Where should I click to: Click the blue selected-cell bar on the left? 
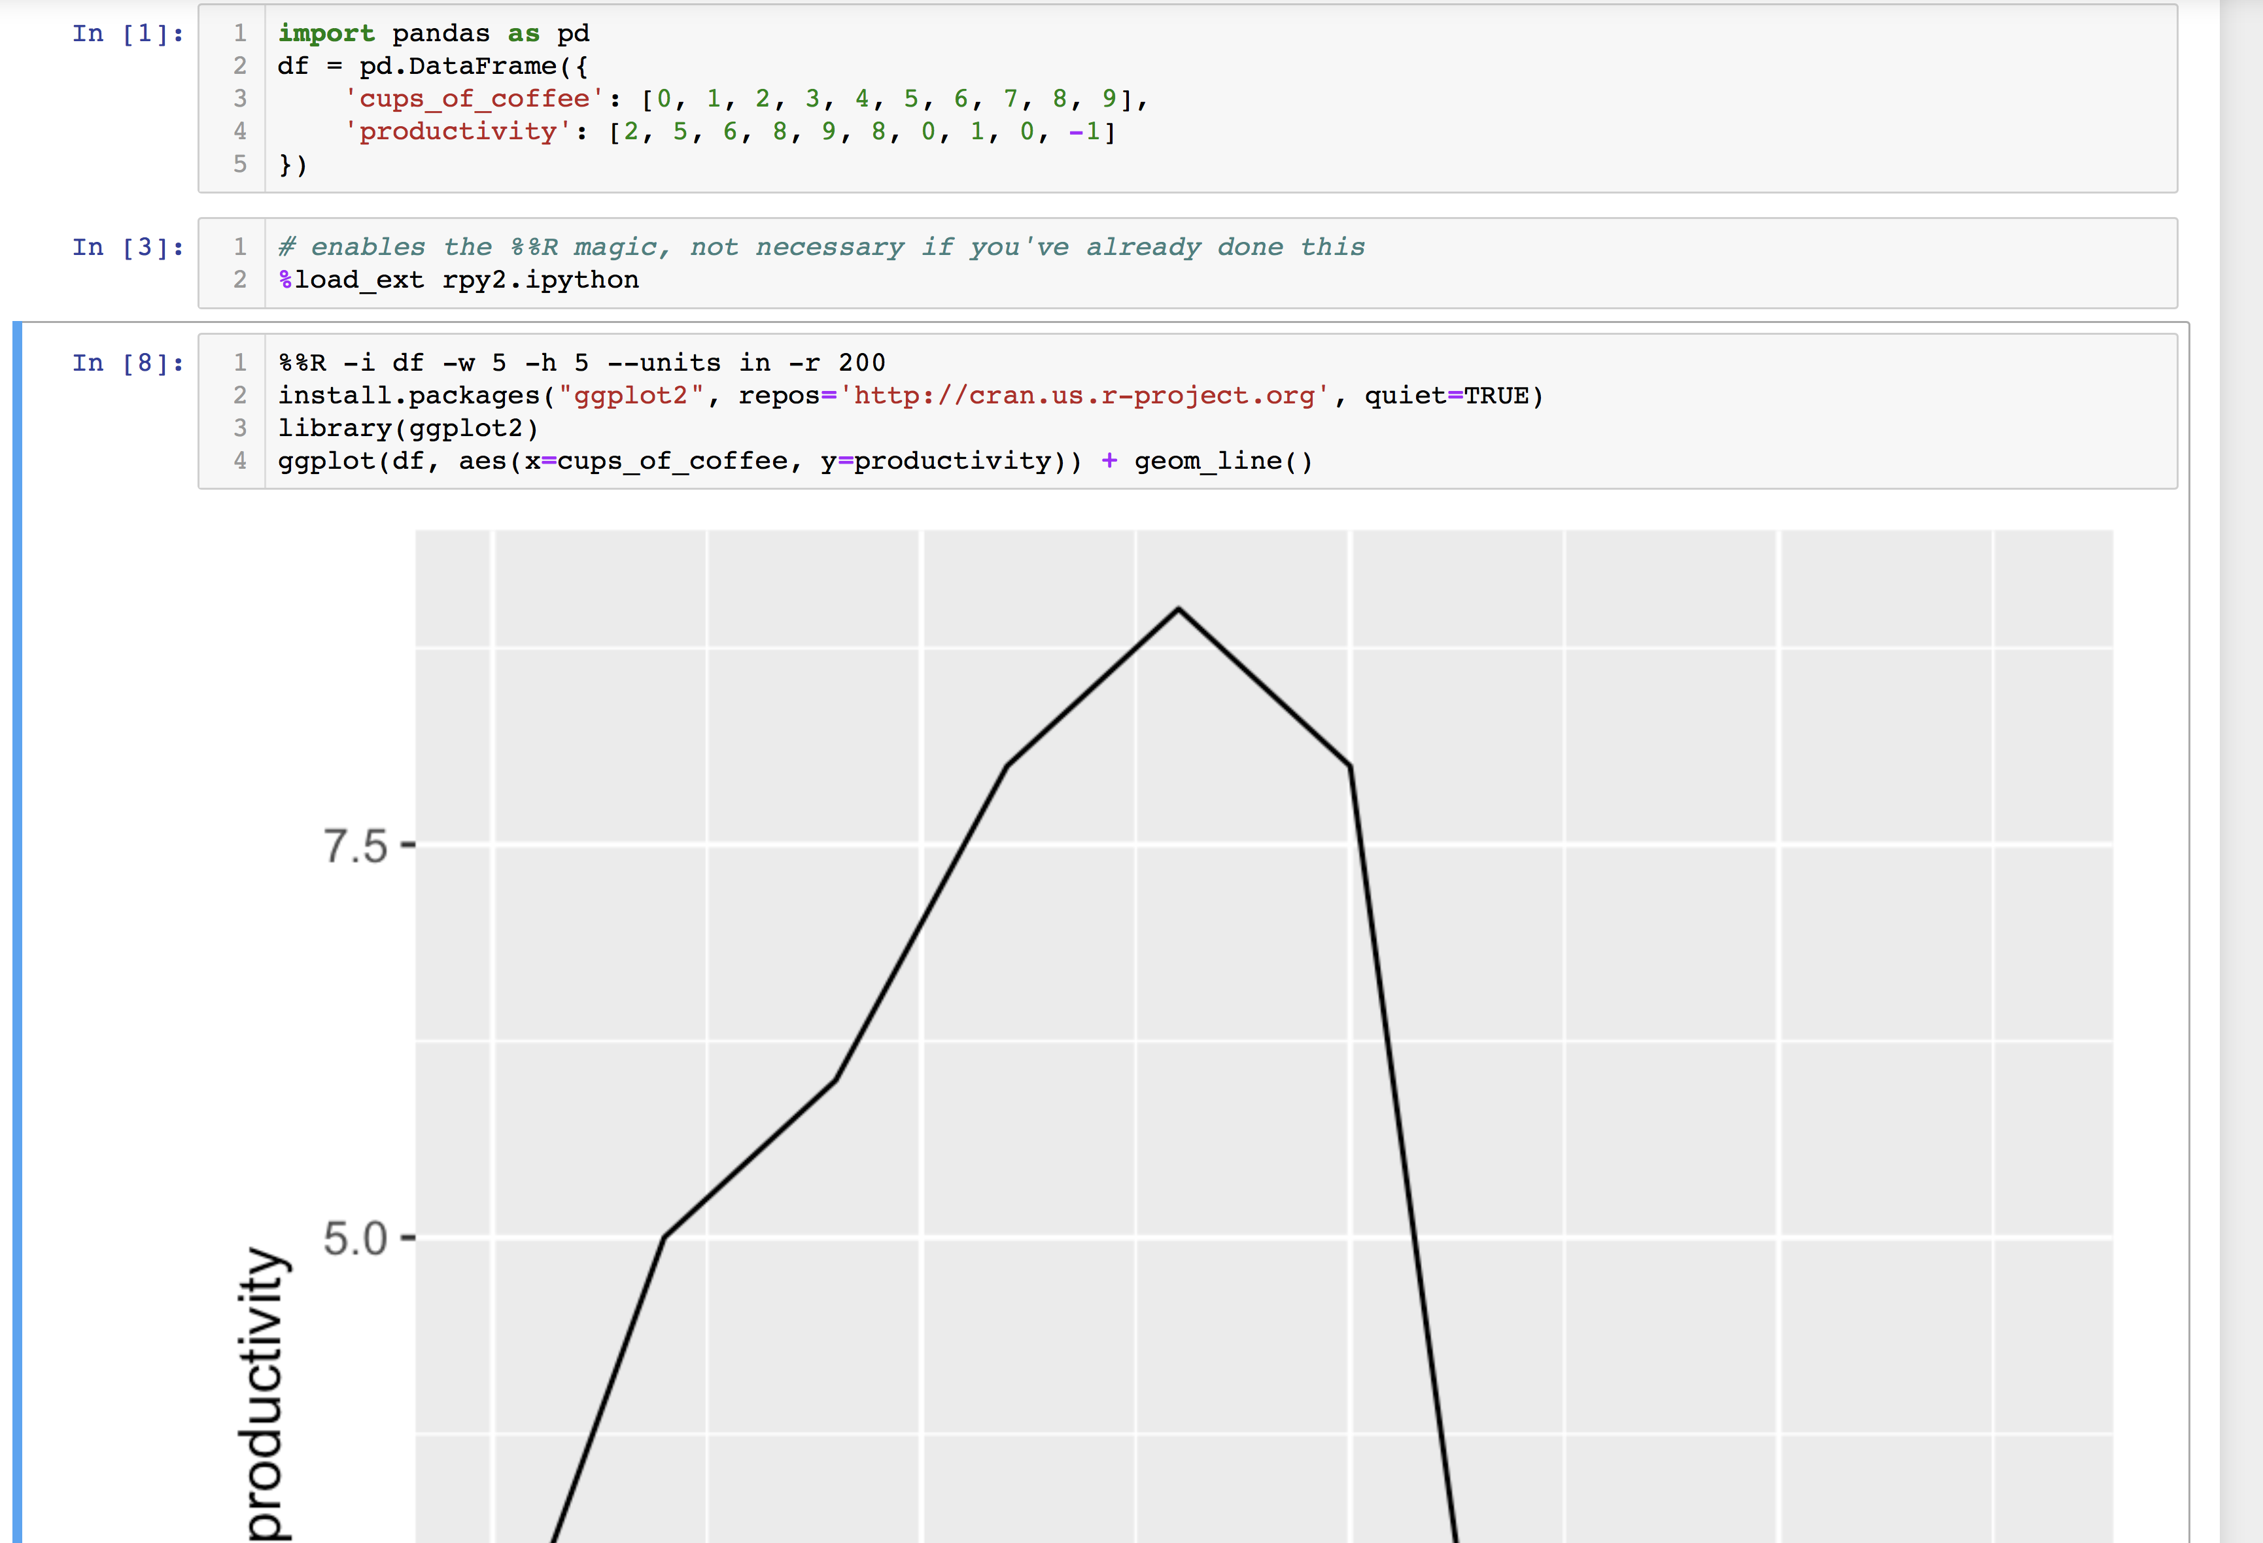coord(16,925)
